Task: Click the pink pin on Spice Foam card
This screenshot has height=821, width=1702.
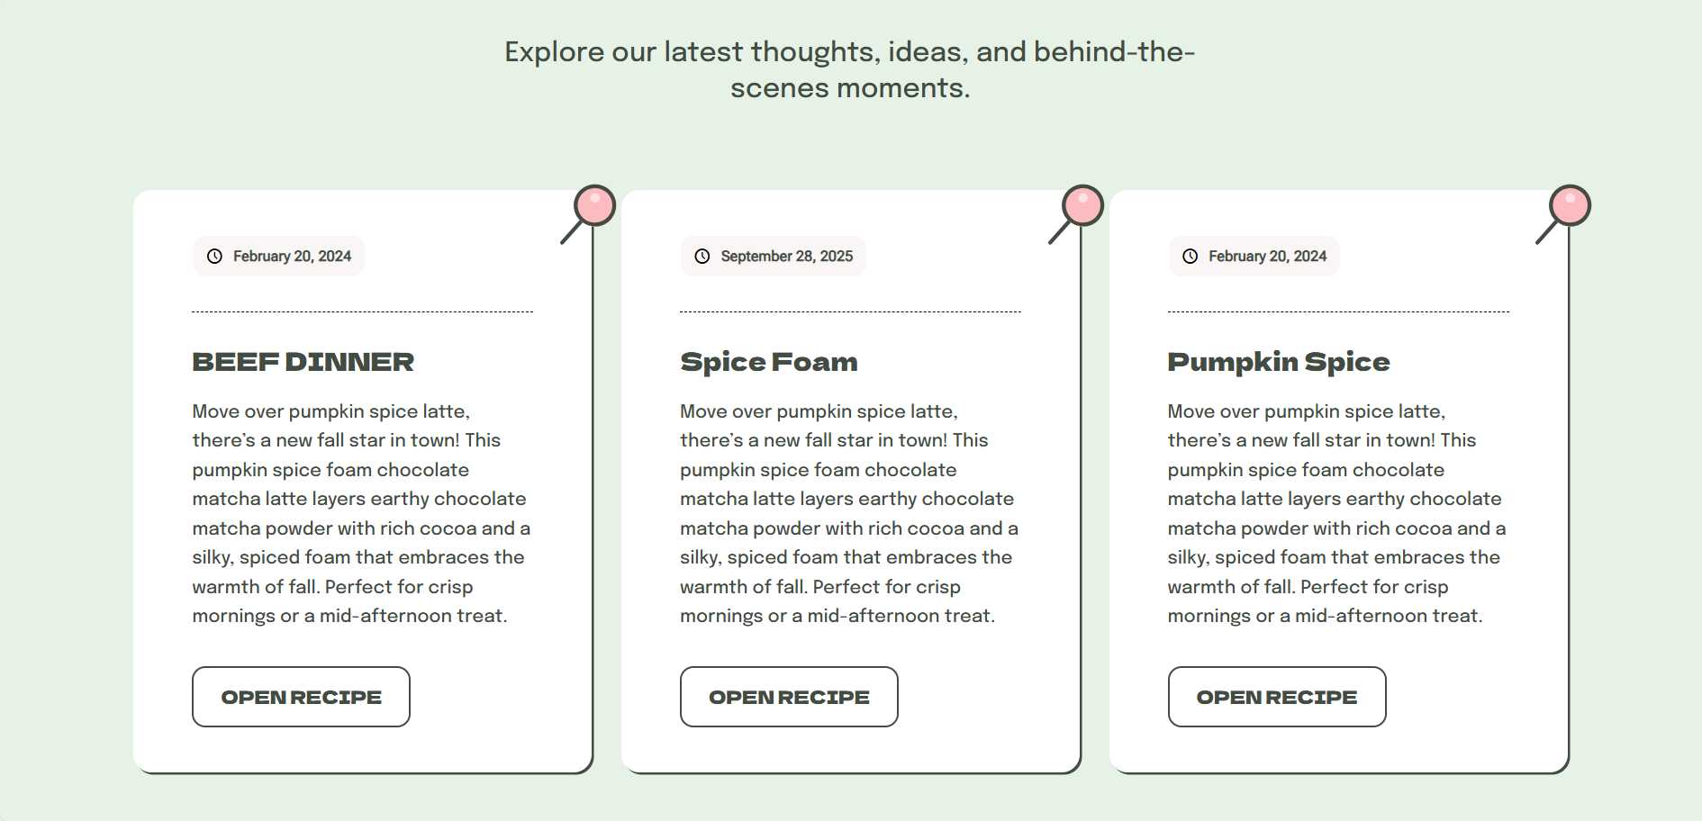Action: pyautogui.click(x=1082, y=205)
